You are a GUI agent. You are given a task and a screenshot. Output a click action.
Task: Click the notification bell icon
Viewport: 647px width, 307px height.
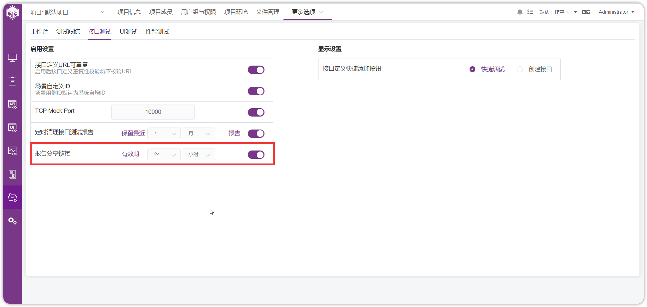(520, 12)
